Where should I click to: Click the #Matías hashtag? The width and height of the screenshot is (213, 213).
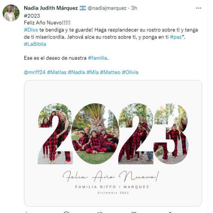56,72
